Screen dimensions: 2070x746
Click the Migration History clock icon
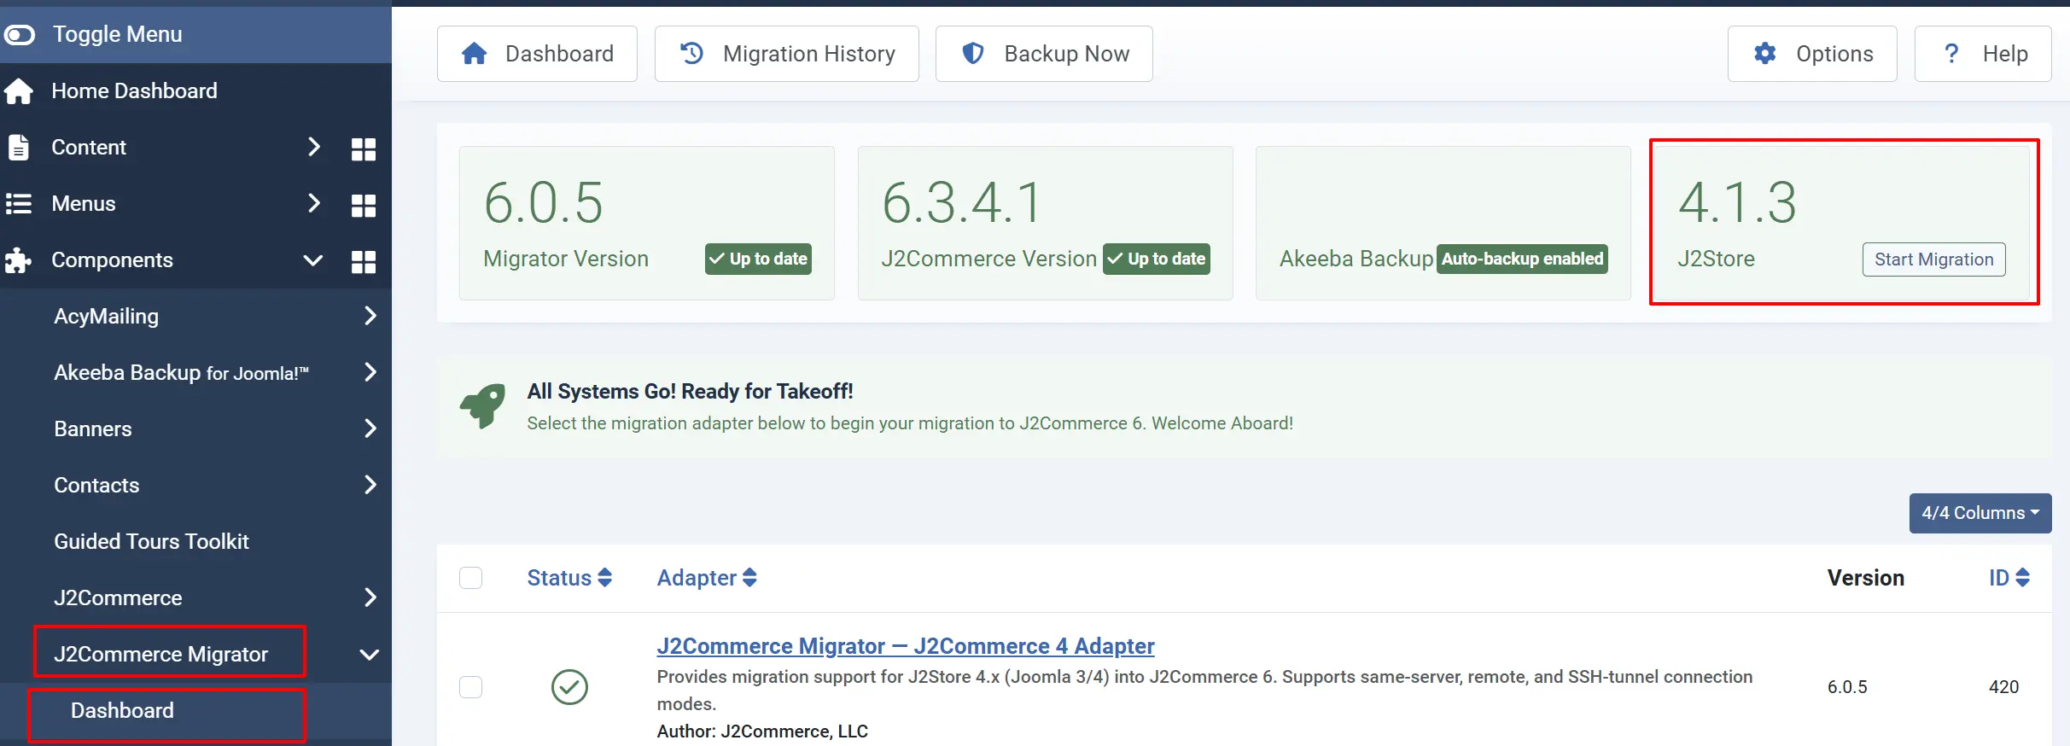click(691, 54)
